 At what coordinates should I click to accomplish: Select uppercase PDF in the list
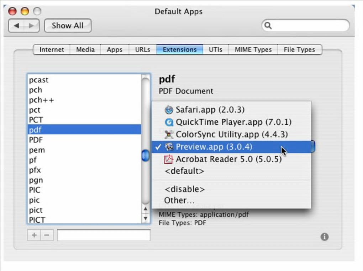(x=84, y=140)
